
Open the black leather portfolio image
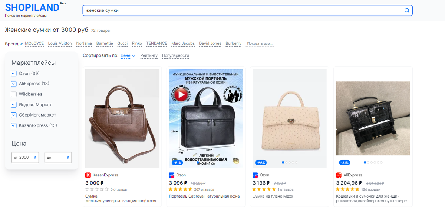pos(206,118)
